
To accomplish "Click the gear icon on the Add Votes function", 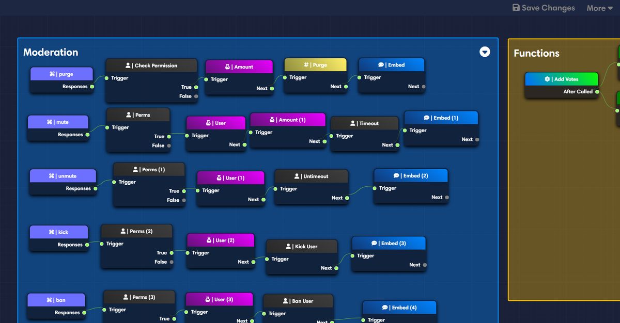I will click(547, 79).
